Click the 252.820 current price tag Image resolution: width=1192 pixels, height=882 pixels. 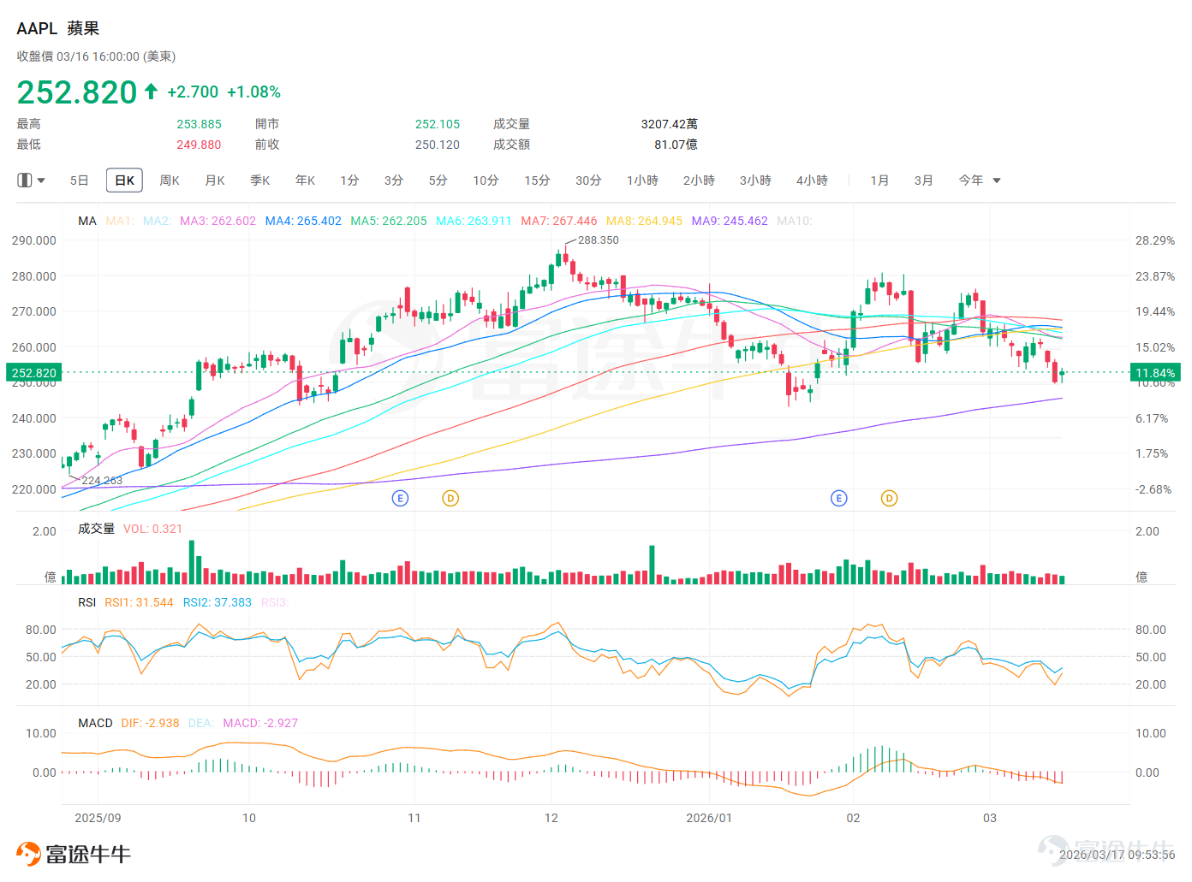[x=33, y=373]
